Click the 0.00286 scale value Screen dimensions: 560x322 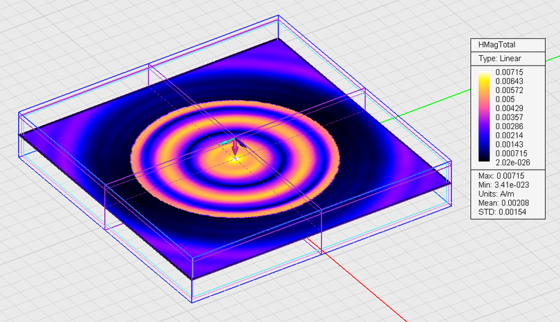pyautogui.click(x=510, y=126)
